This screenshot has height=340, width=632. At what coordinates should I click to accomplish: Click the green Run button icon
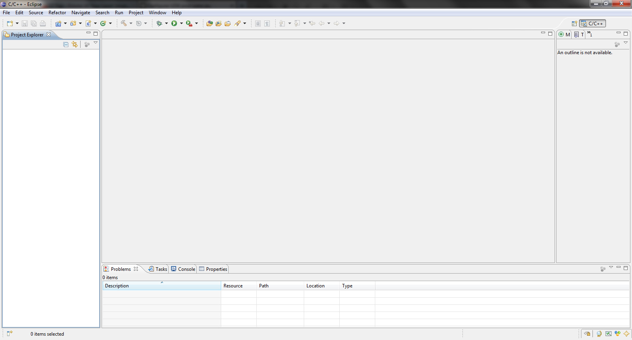(174, 23)
